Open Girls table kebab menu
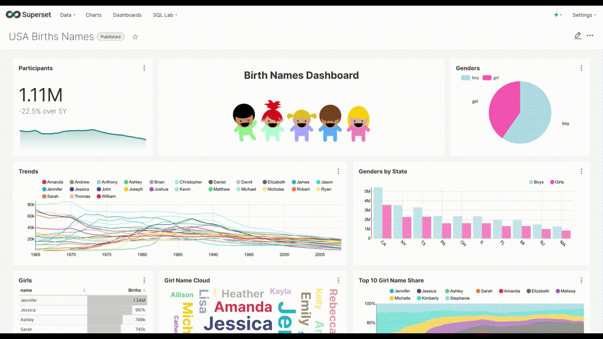Viewport: 603px width, 339px height. pos(144,280)
